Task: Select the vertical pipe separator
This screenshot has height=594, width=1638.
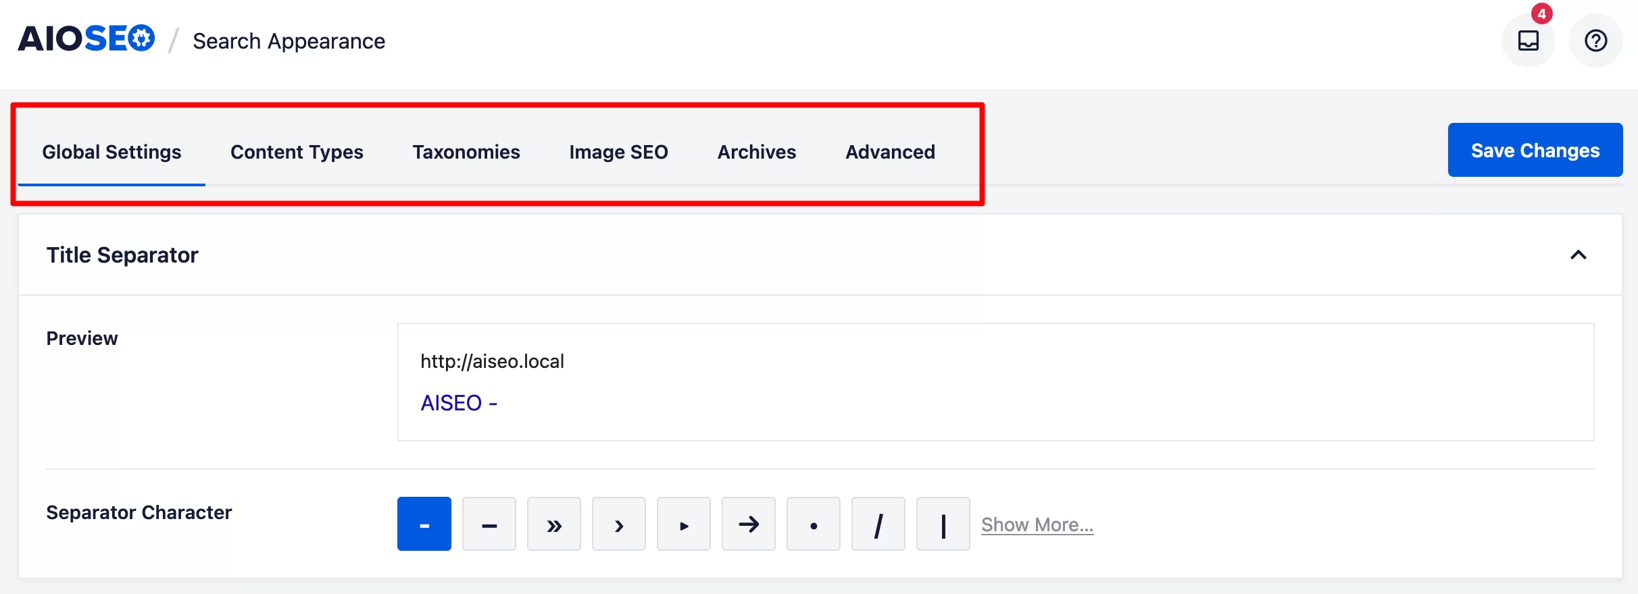Action: [x=943, y=524]
